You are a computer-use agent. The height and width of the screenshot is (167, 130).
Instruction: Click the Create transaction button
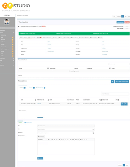pos(122,81)
